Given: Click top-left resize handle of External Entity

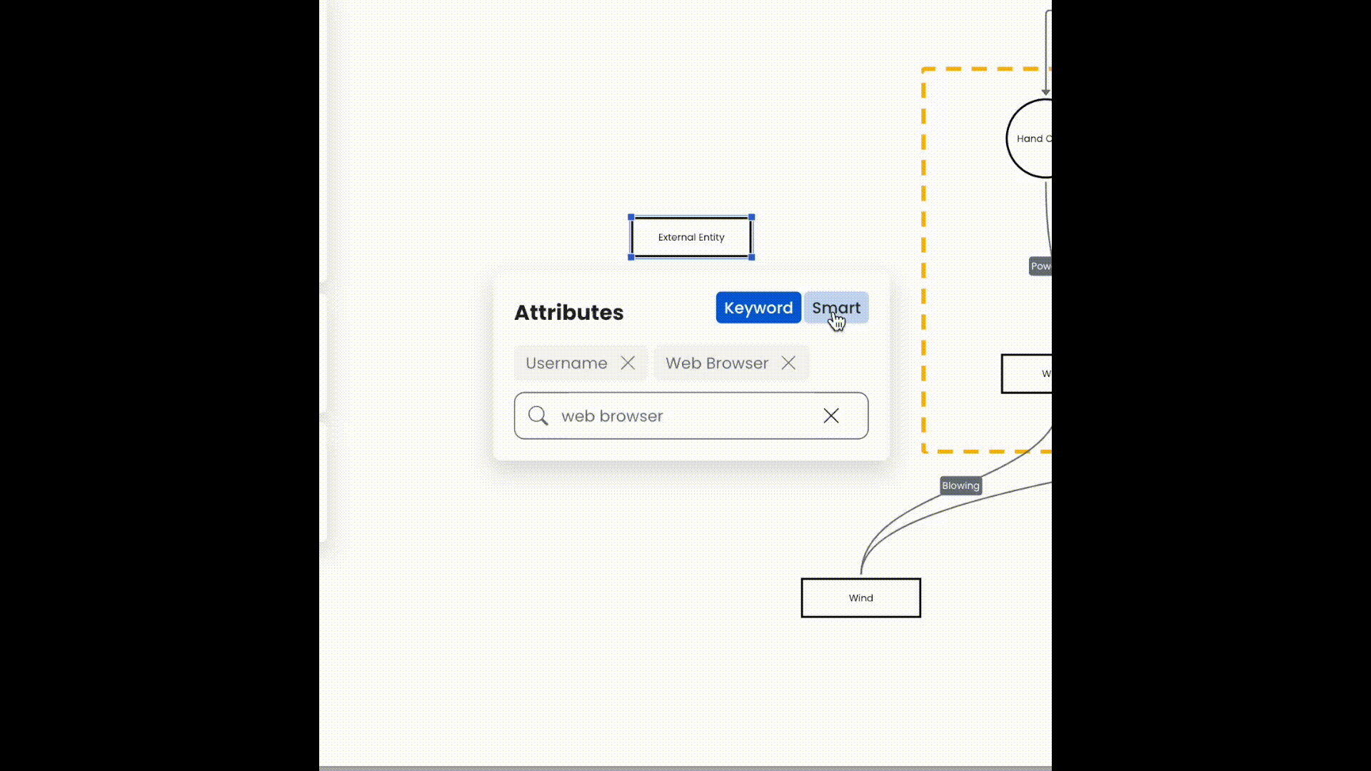Looking at the screenshot, I should click(x=631, y=217).
